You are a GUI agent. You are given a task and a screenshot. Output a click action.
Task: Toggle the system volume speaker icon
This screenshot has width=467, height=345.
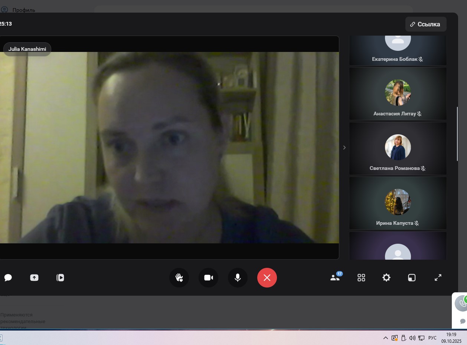click(x=412, y=338)
